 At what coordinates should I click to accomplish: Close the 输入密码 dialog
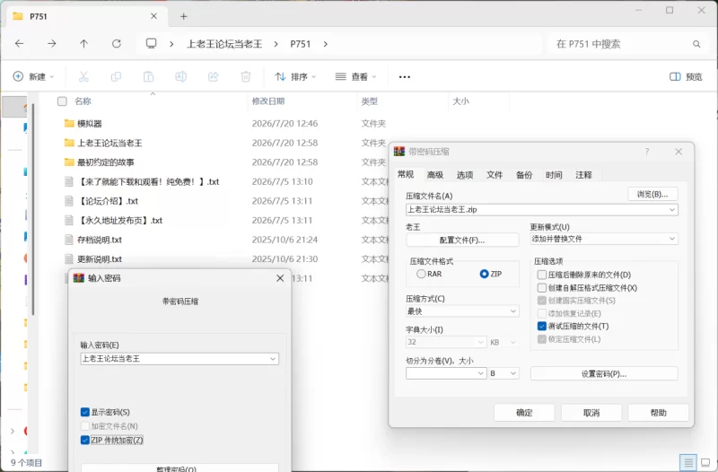(x=280, y=278)
